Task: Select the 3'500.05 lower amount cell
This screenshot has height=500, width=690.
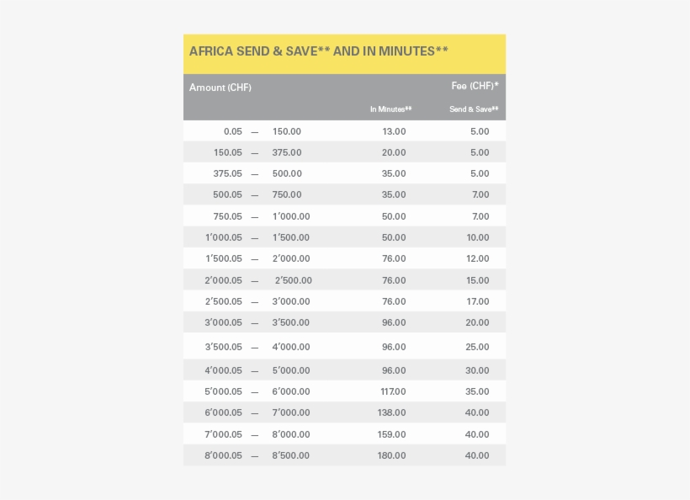Action: point(223,347)
